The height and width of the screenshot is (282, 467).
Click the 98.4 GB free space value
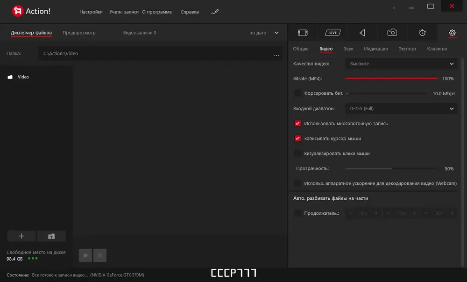pyautogui.click(x=14, y=259)
